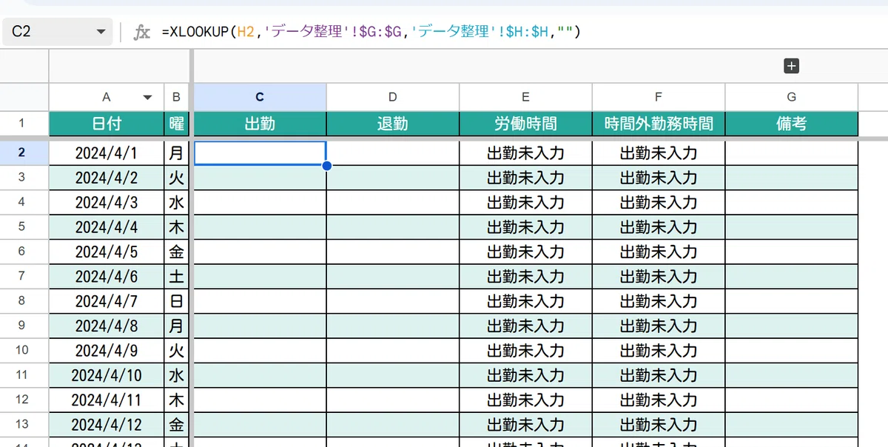This screenshot has height=447, width=888.
Task: Open column A filter dropdown arrow
Action: click(x=148, y=97)
